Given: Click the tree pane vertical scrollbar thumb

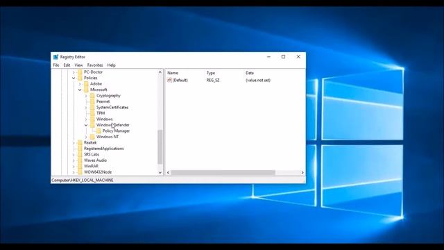Looking at the screenshot, I should click(x=160, y=147).
